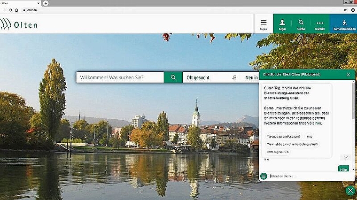Click the chatbot scrollbar down arrow
Screen dimensions: 357x200
coord(353,169)
